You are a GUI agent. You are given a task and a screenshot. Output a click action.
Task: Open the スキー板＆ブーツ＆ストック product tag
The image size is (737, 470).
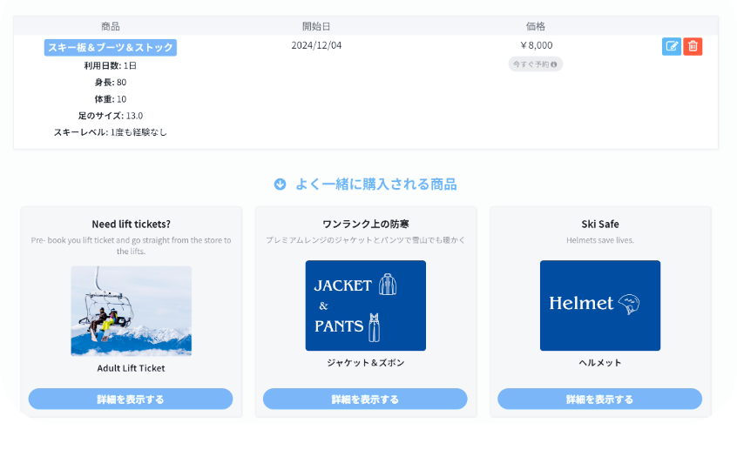[x=111, y=47]
